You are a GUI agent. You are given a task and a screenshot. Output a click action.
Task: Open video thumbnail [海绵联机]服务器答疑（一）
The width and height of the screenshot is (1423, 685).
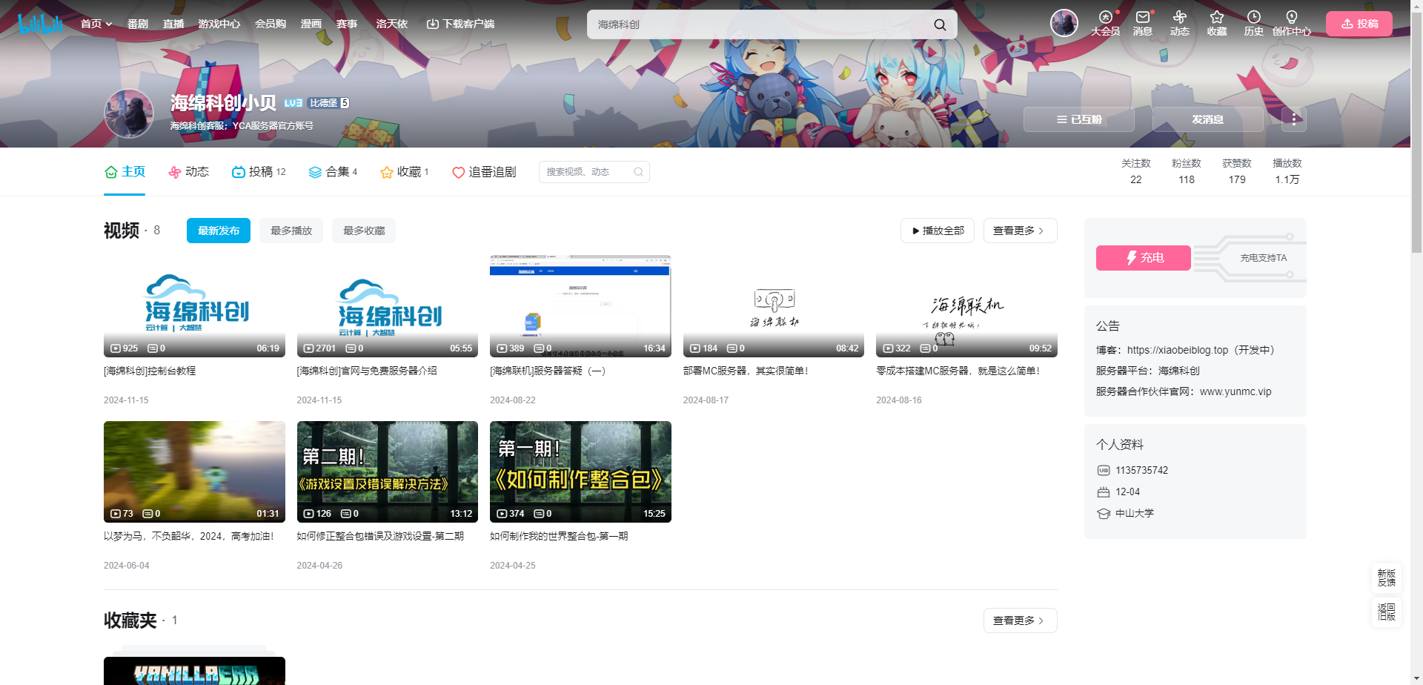click(580, 306)
